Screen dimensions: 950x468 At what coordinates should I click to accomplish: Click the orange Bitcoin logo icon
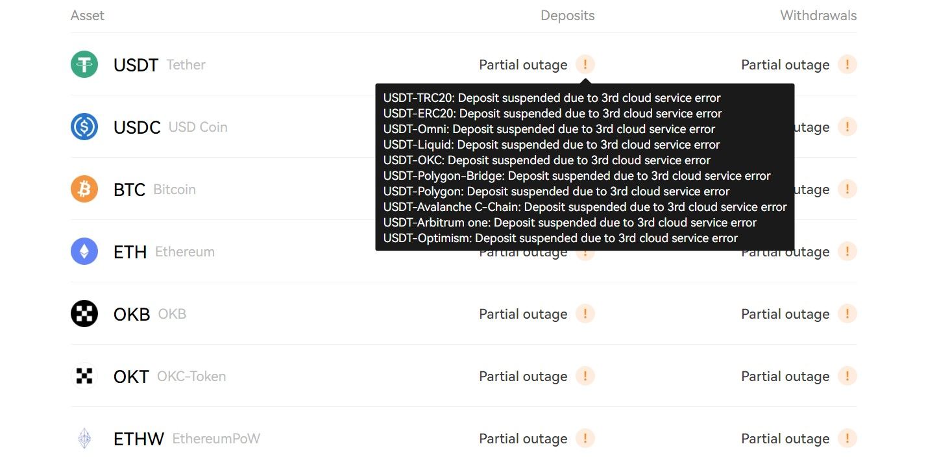pyautogui.click(x=84, y=189)
